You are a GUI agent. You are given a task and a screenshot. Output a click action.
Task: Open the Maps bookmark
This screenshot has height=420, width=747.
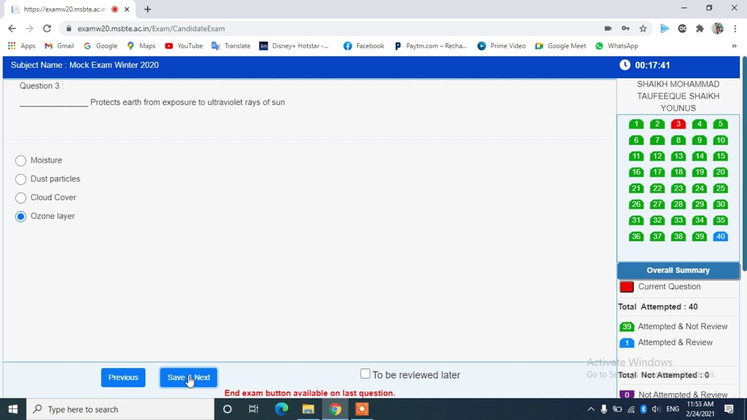pyautogui.click(x=141, y=45)
